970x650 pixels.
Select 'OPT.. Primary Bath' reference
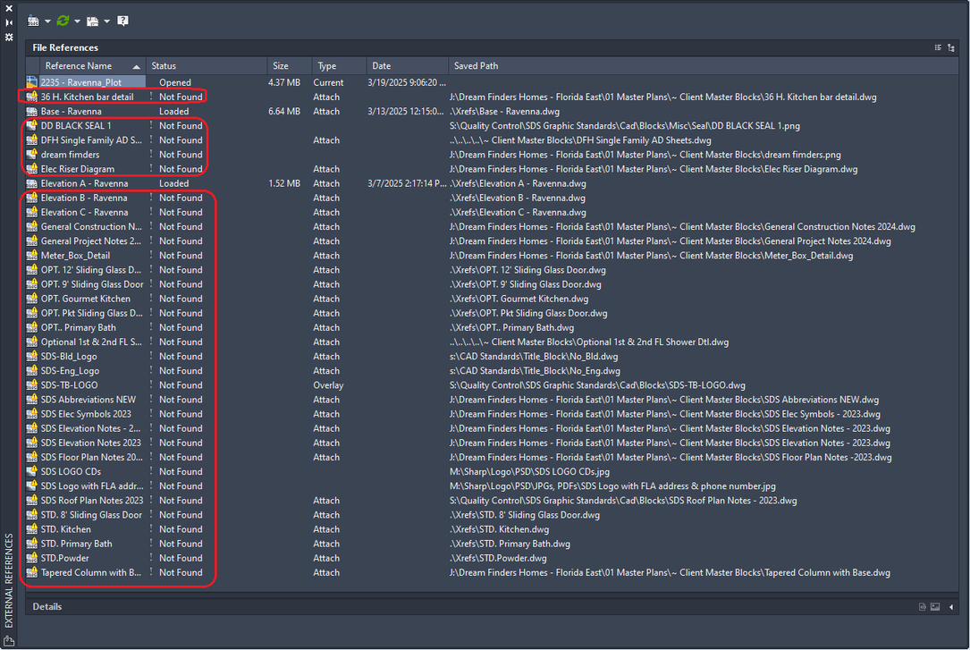click(x=78, y=327)
